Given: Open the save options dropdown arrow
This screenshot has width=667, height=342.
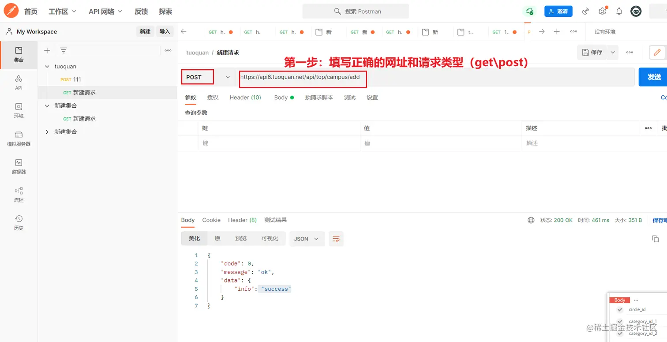Looking at the screenshot, I should tap(612, 52).
